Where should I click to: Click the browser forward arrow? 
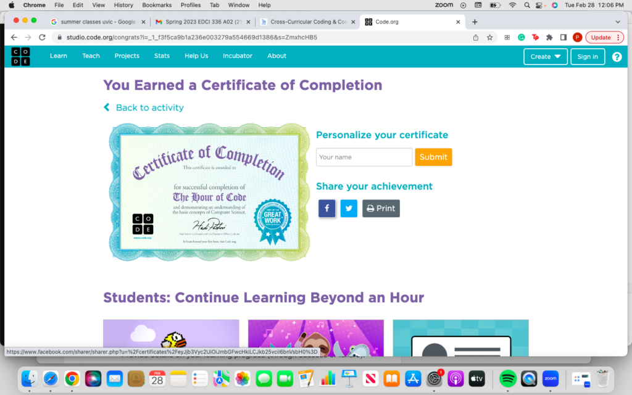28,37
